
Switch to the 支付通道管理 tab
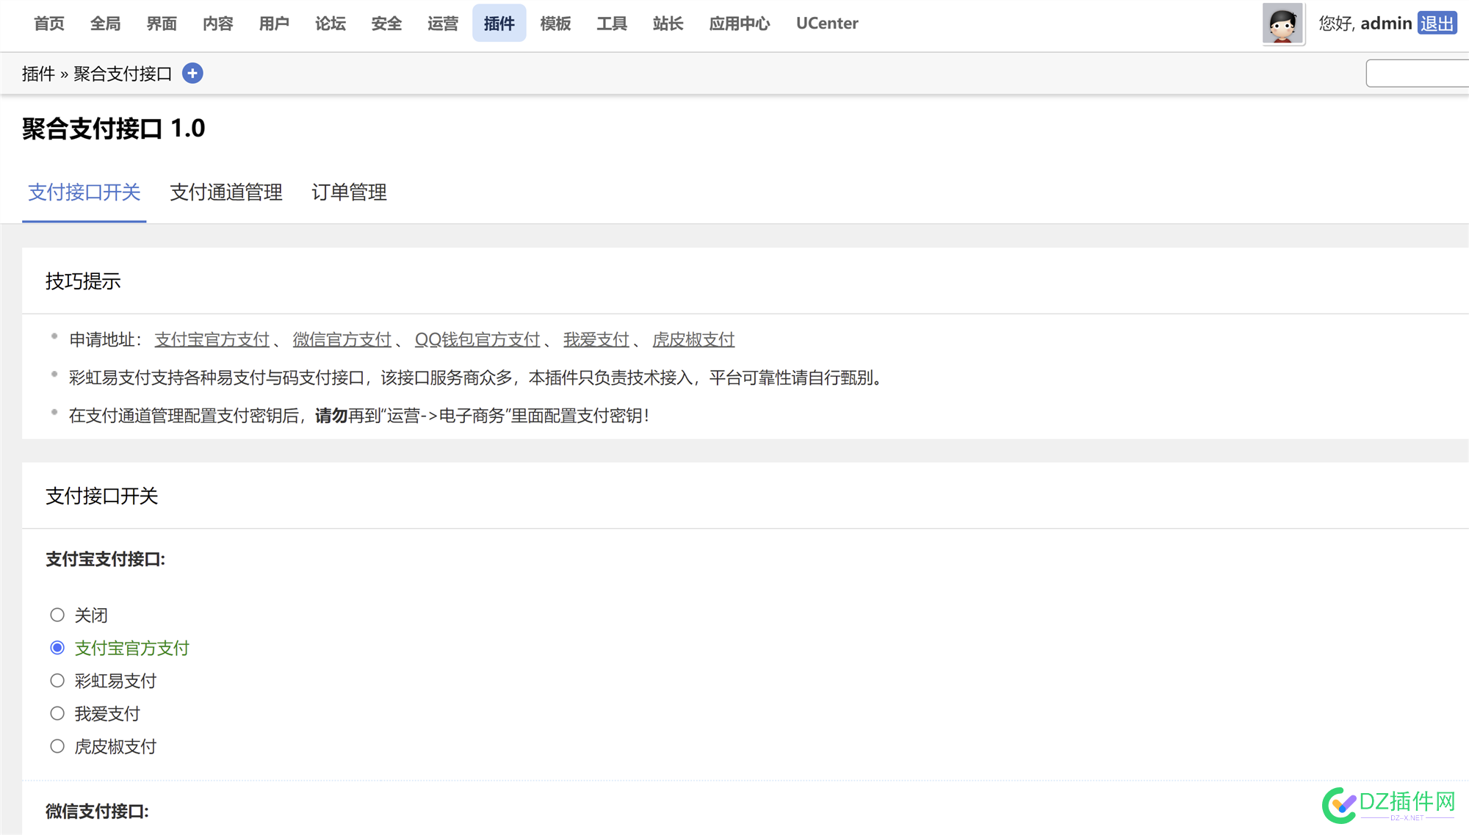pos(226,192)
